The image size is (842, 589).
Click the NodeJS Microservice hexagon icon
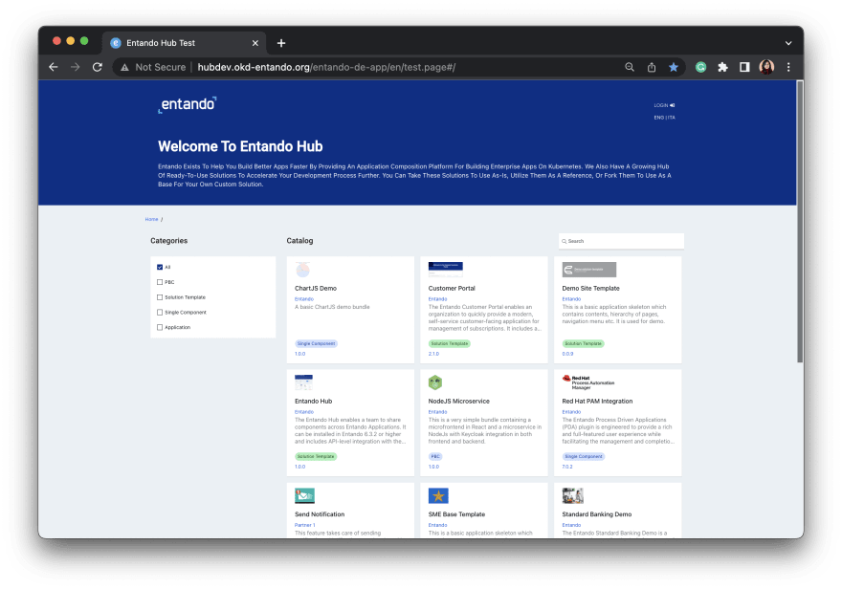435,382
